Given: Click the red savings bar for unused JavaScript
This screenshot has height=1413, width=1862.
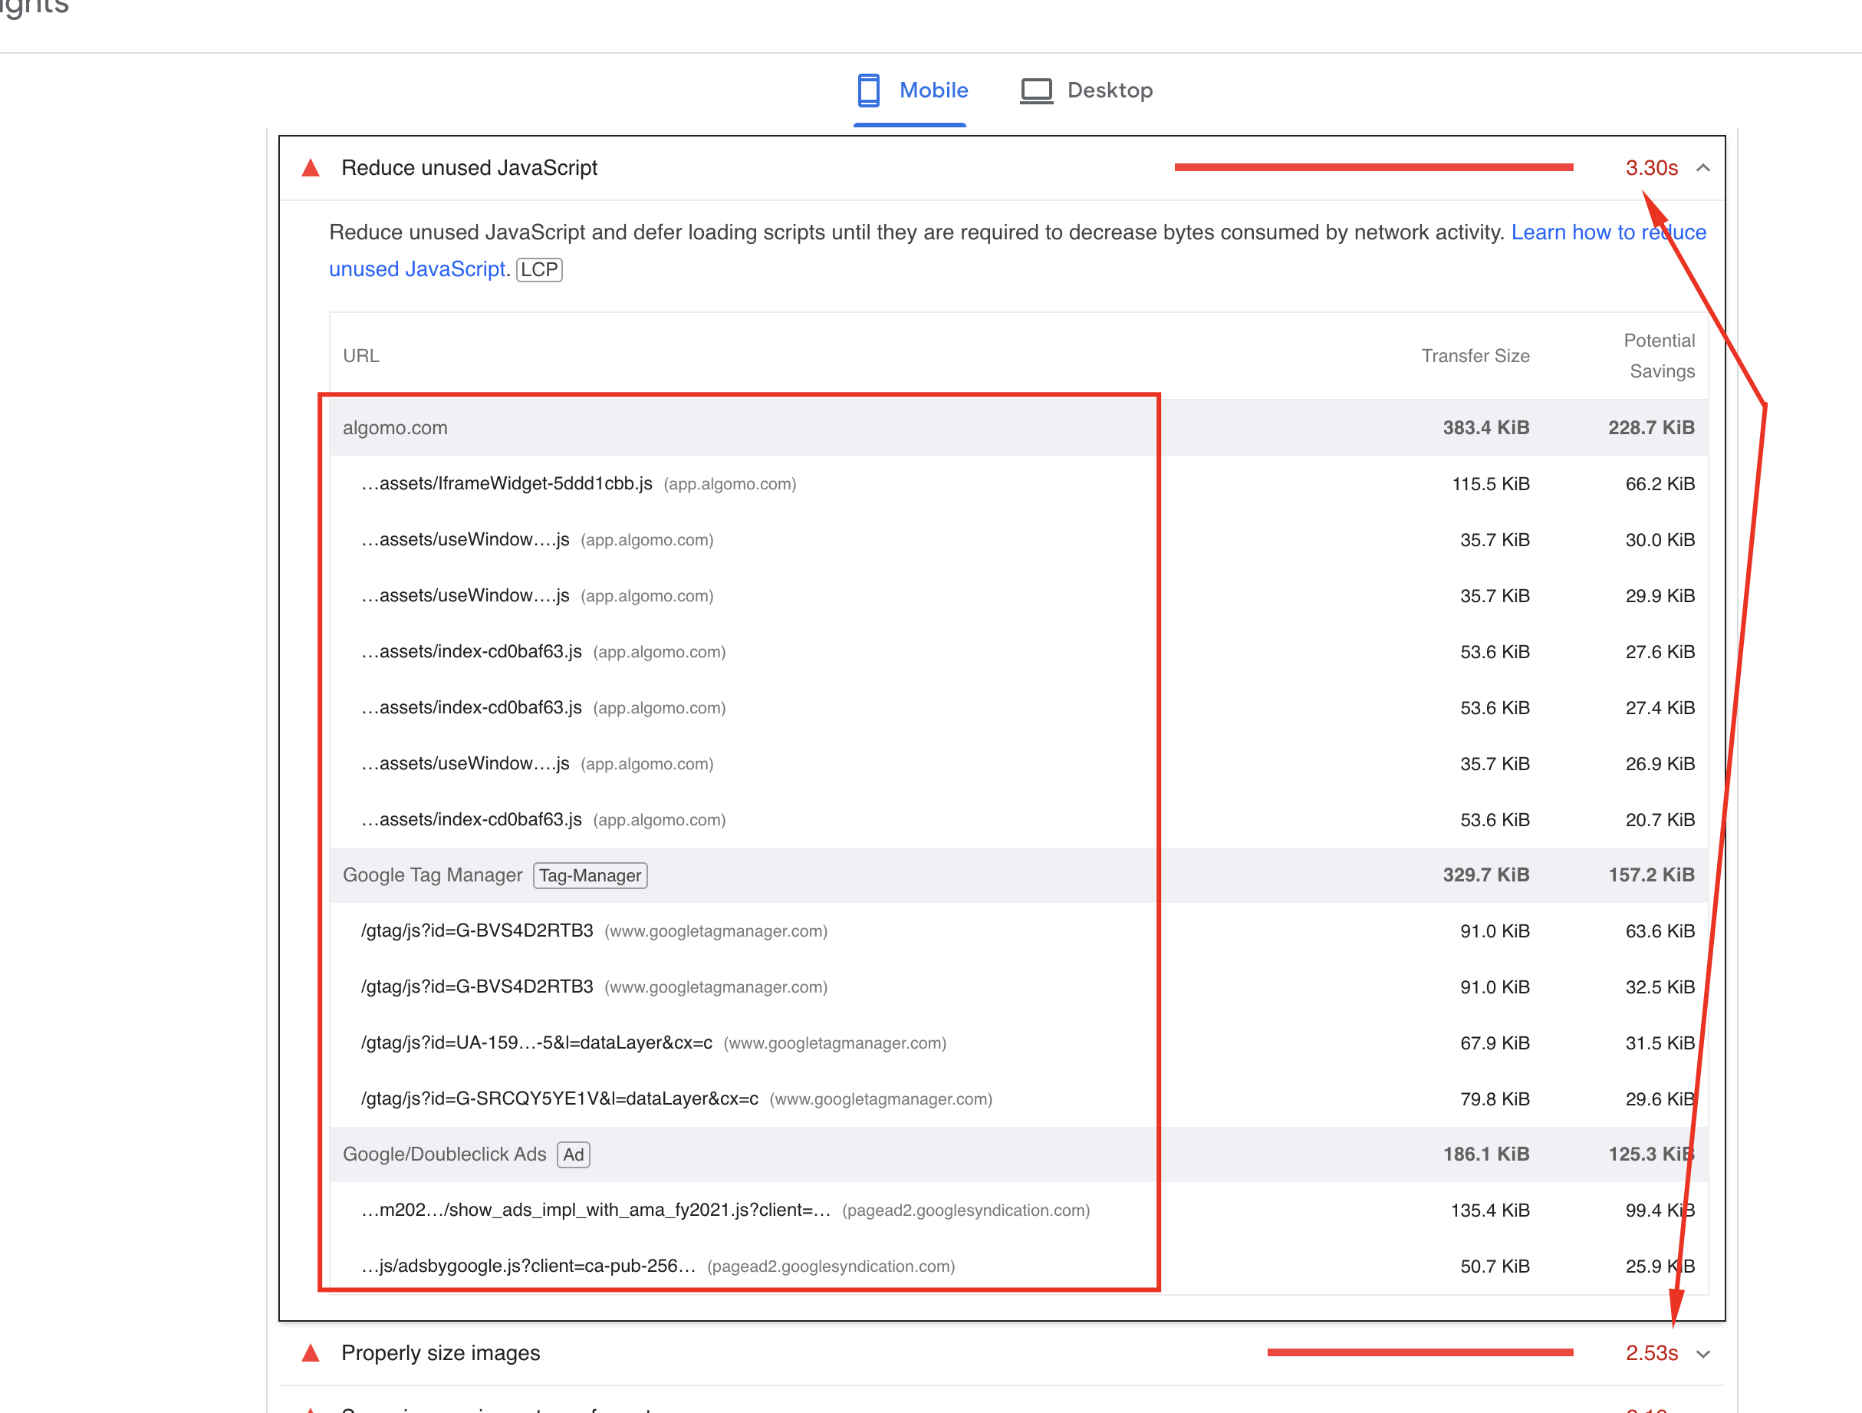Looking at the screenshot, I should pos(1373,167).
